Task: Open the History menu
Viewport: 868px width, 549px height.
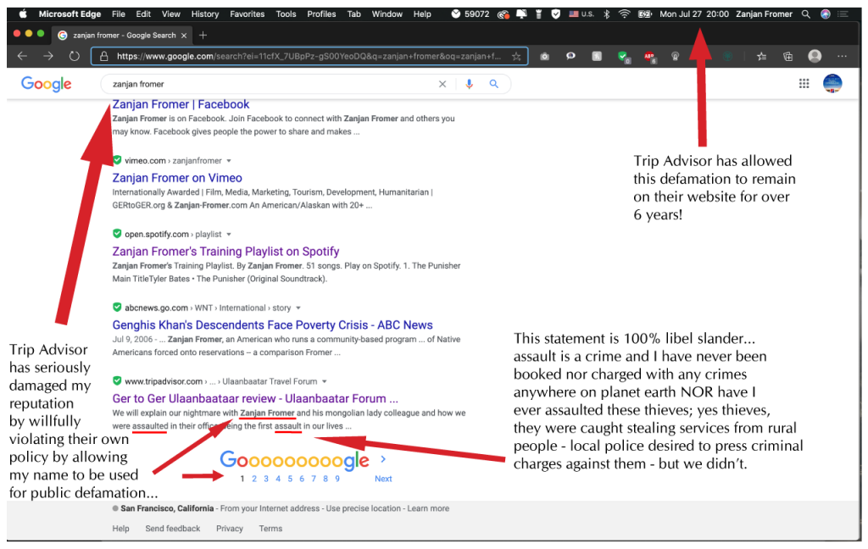Action: tap(205, 14)
